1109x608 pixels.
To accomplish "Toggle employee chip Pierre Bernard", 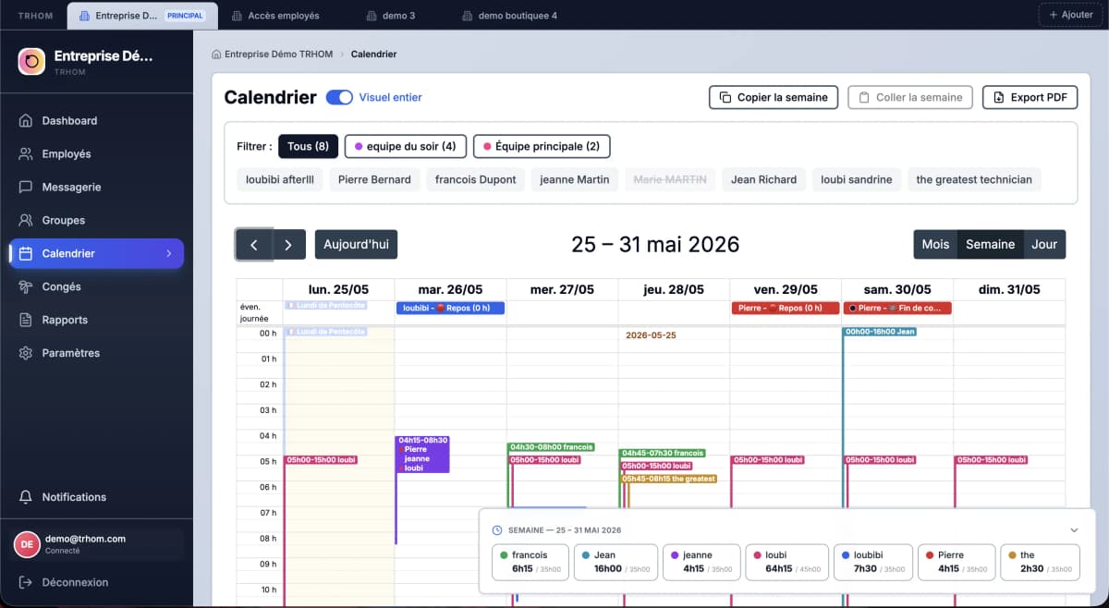I will coord(374,179).
